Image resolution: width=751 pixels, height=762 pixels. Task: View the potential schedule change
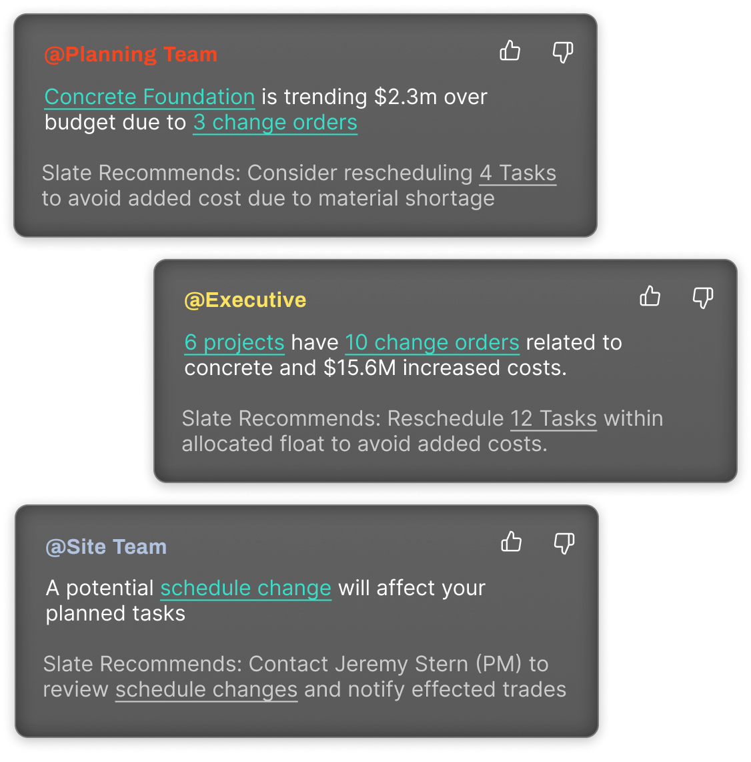click(245, 588)
